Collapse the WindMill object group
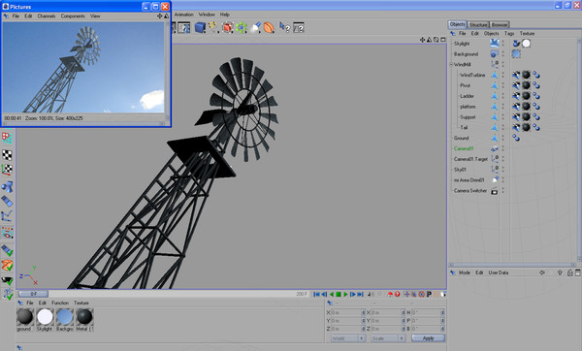Screen dimensions: 582x351 (x=451, y=65)
